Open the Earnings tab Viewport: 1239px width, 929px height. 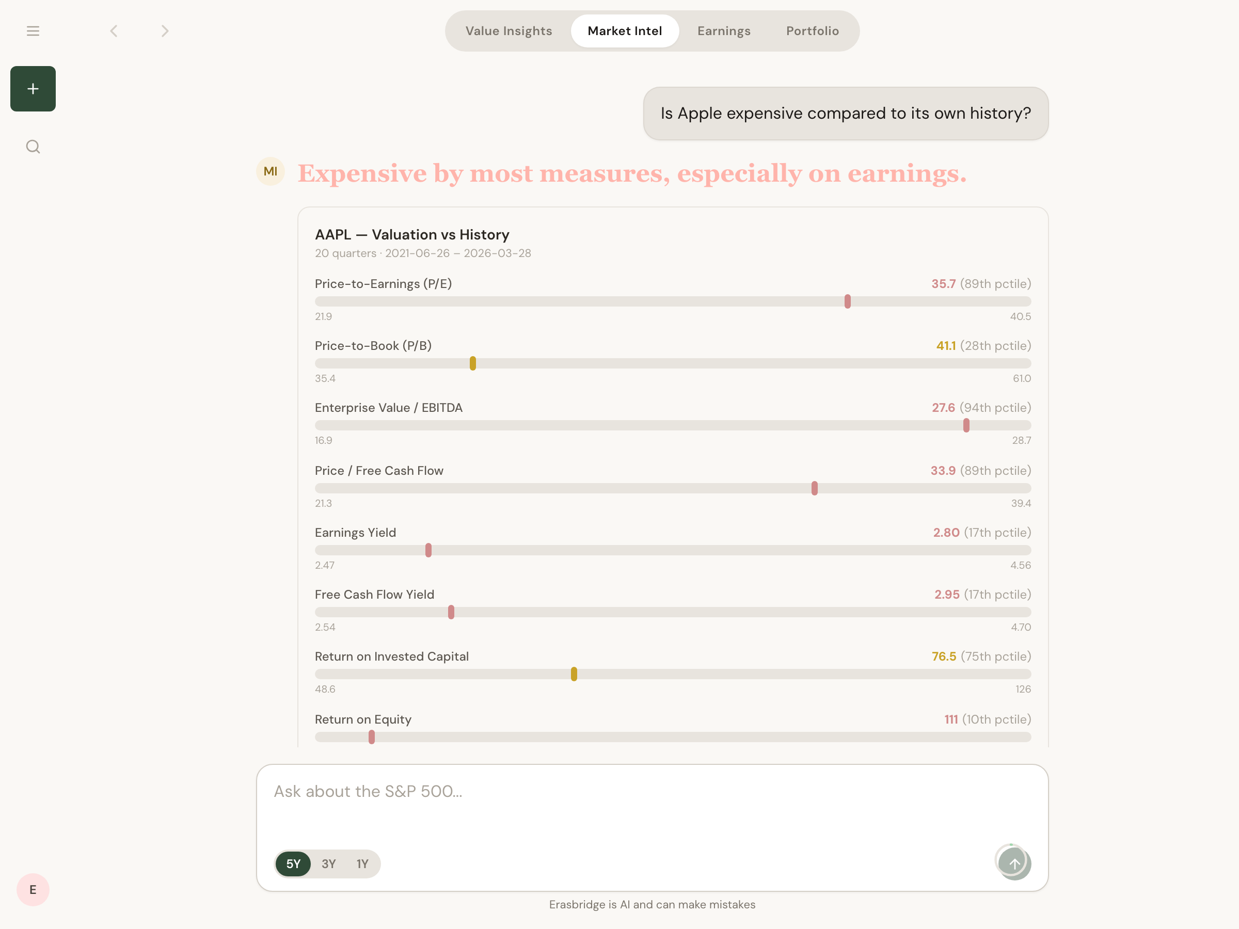[x=724, y=31]
